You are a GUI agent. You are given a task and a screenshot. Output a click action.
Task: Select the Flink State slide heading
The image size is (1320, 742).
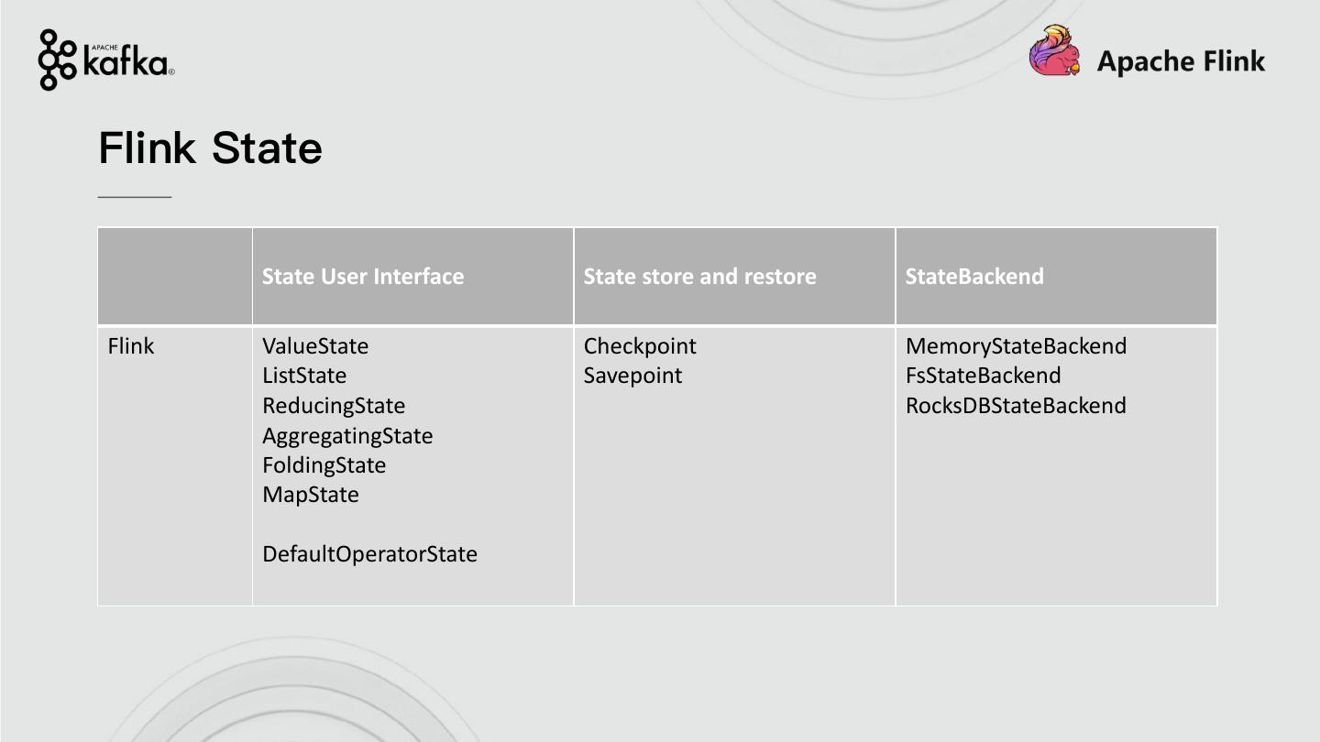210,148
